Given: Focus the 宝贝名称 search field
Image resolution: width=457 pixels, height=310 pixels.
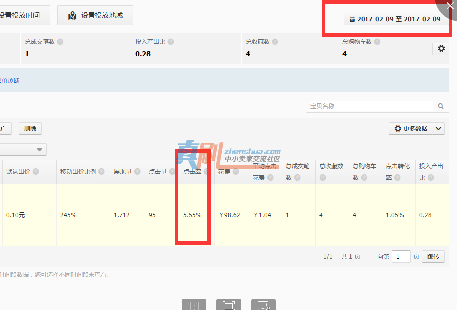Looking at the screenshot, I should click(x=371, y=106).
